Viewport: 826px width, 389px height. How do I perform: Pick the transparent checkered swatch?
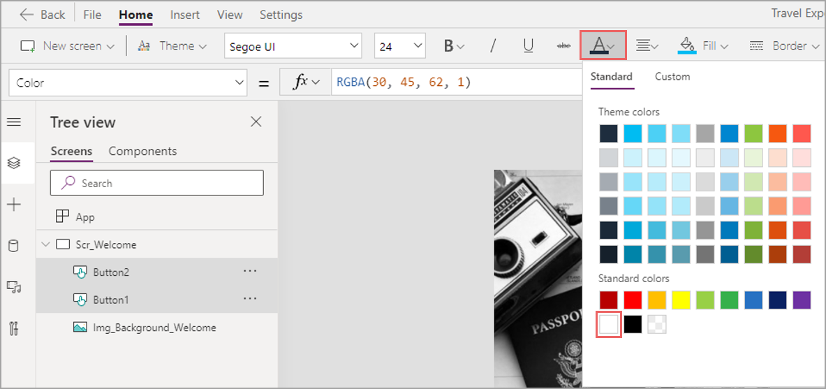pyautogui.click(x=657, y=324)
